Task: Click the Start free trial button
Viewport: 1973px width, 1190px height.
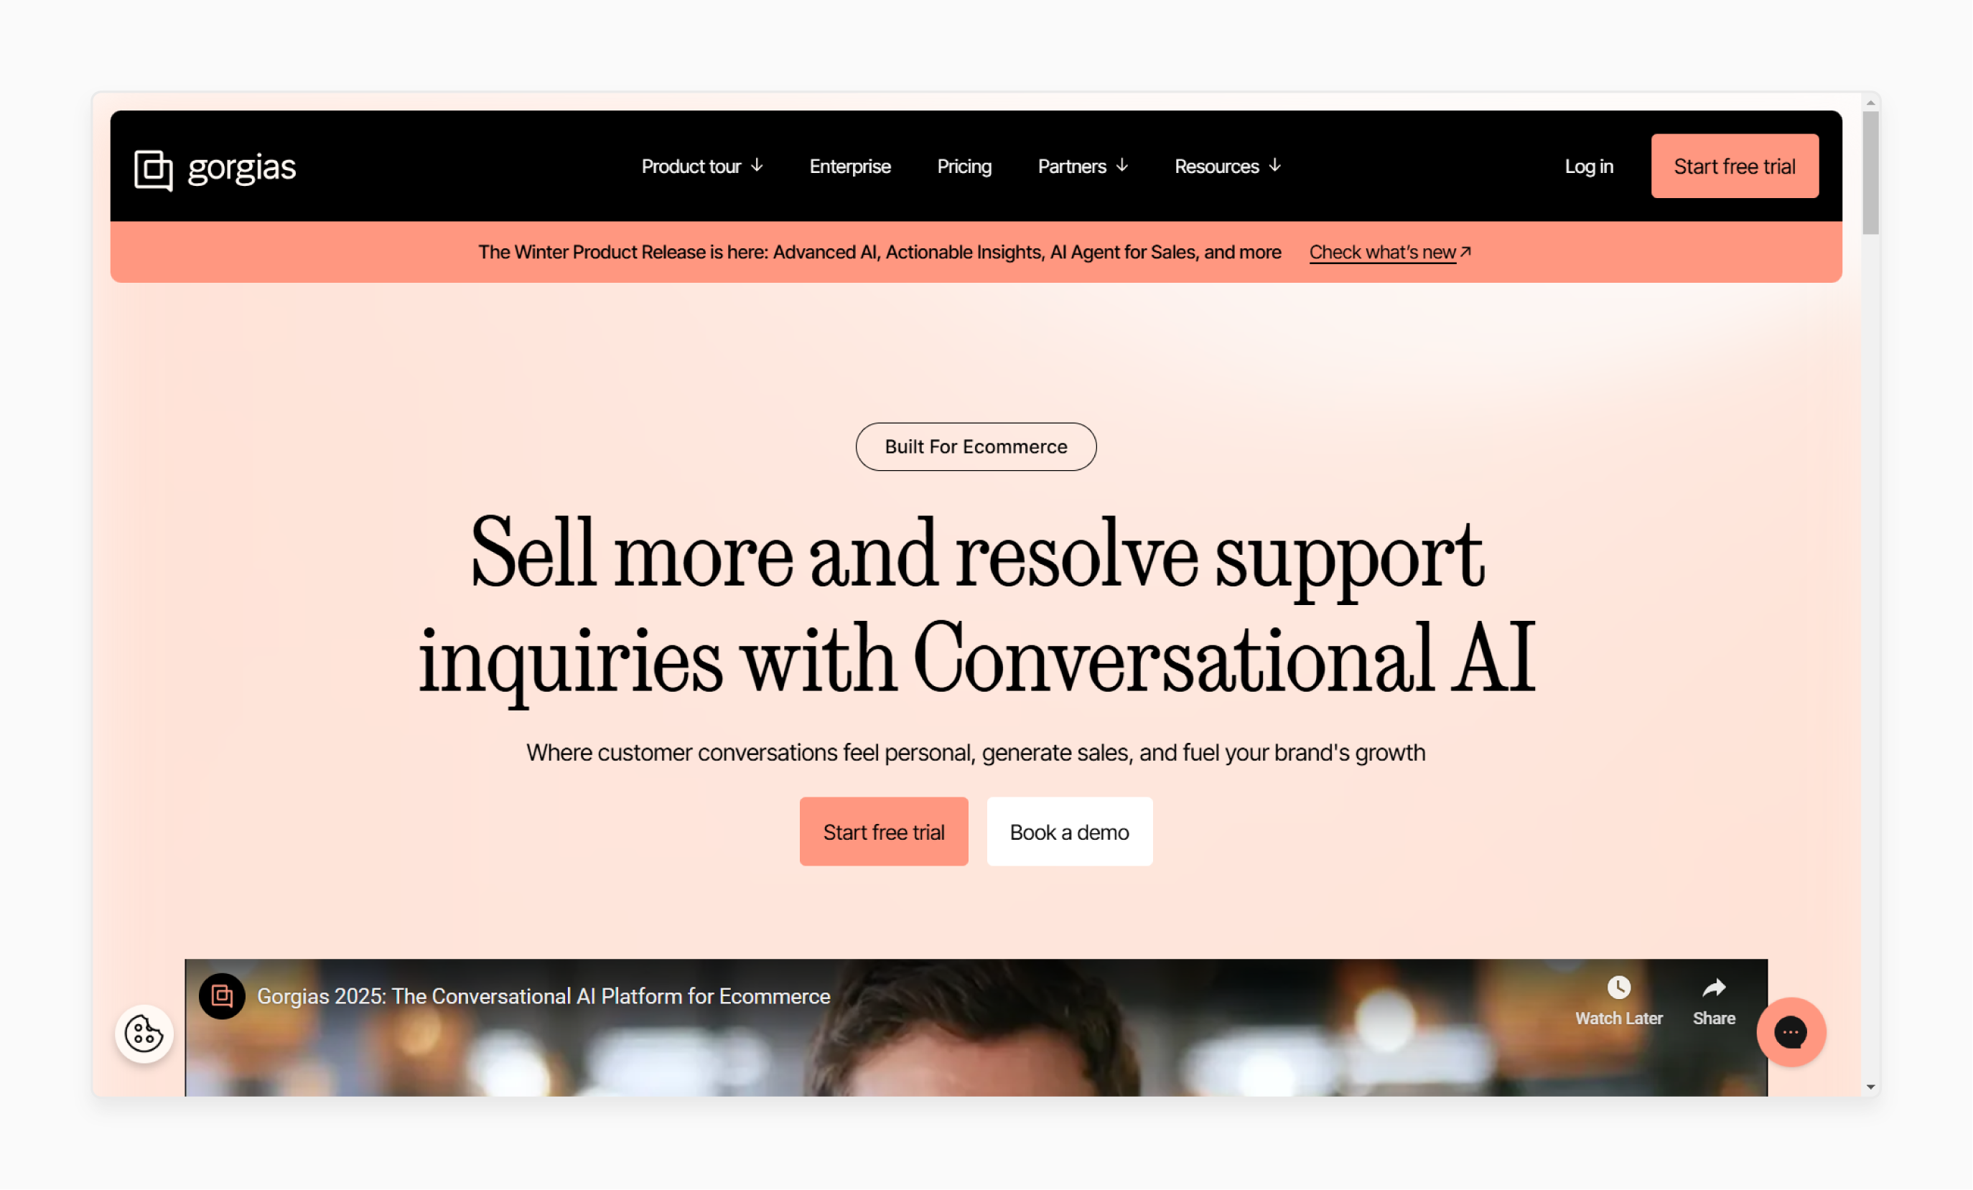Action: pyautogui.click(x=884, y=831)
